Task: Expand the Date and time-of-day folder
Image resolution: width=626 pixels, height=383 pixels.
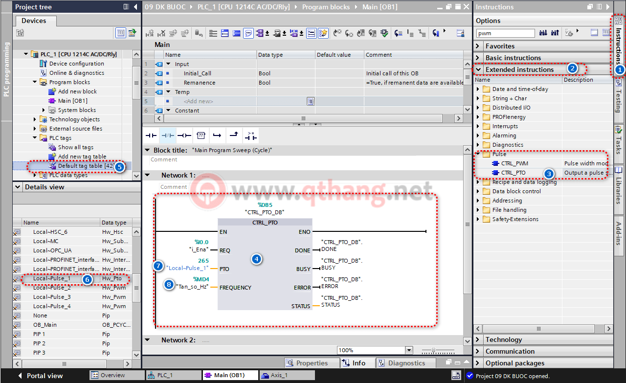Action: click(x=478, y=89)
